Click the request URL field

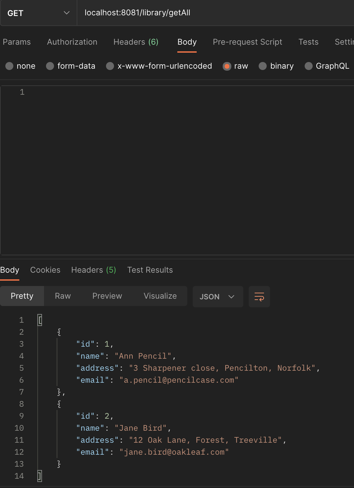[x=215, y=13]
